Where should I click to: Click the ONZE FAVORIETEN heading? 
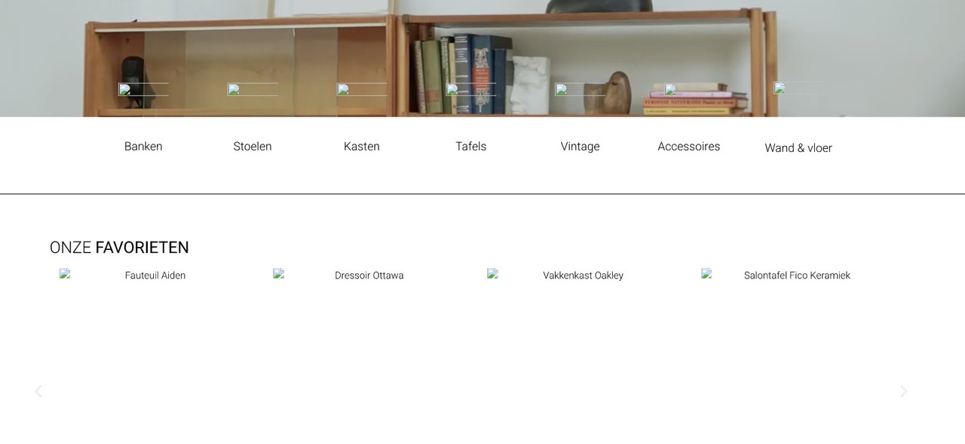coord(119,248)
